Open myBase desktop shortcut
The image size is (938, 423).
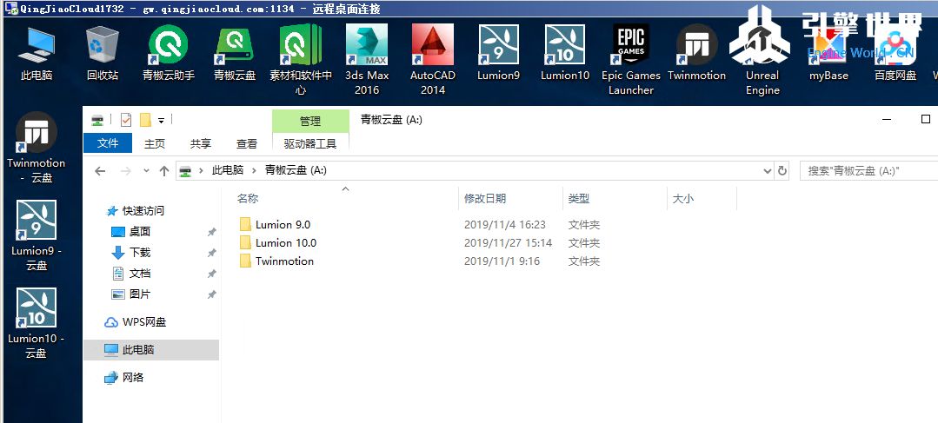point(828,54)
